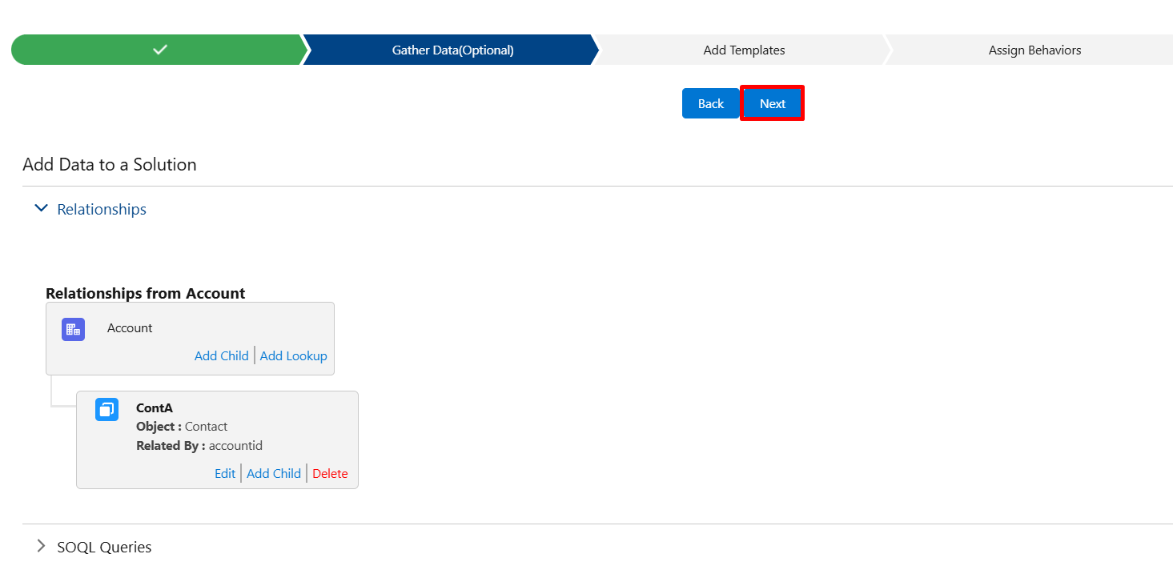Go to the Gather Data(Optional) step
This screenshot has height=586, width=1173.
452,50
